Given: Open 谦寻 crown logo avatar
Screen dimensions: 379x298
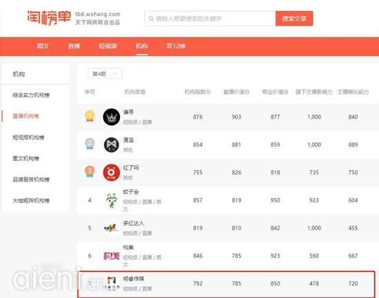Looking at the screenshot, I should click(x=112, y=117).
